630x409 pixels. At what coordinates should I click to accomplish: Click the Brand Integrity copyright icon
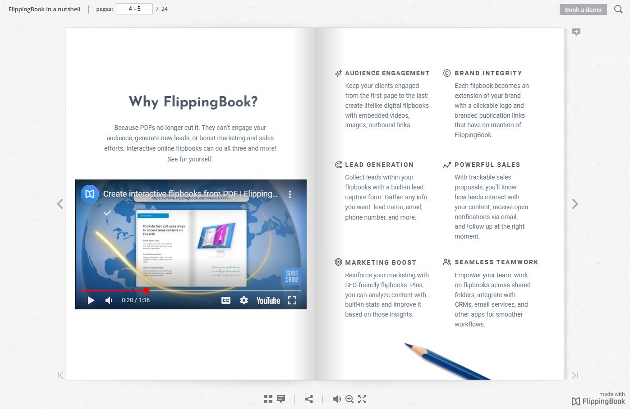pos(447,73)
